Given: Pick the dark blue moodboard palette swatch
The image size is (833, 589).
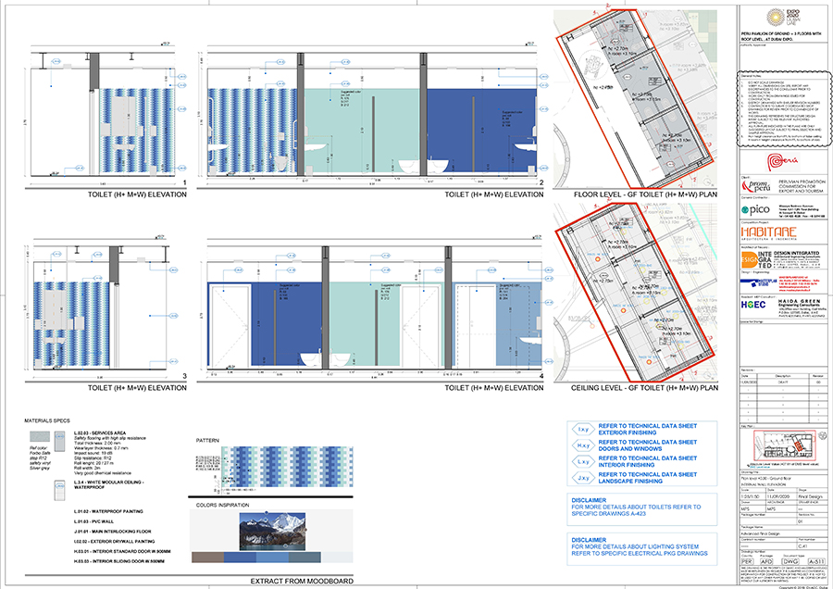Looking at the screenshot, I should [x=240, y=558].
